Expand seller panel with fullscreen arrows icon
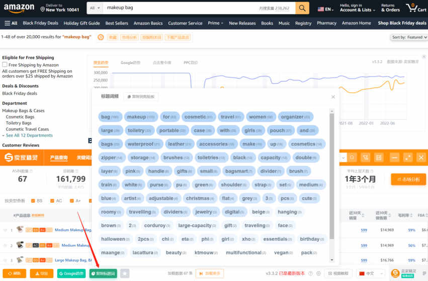Screen dimensions: 428x281 tap(408, 158)
